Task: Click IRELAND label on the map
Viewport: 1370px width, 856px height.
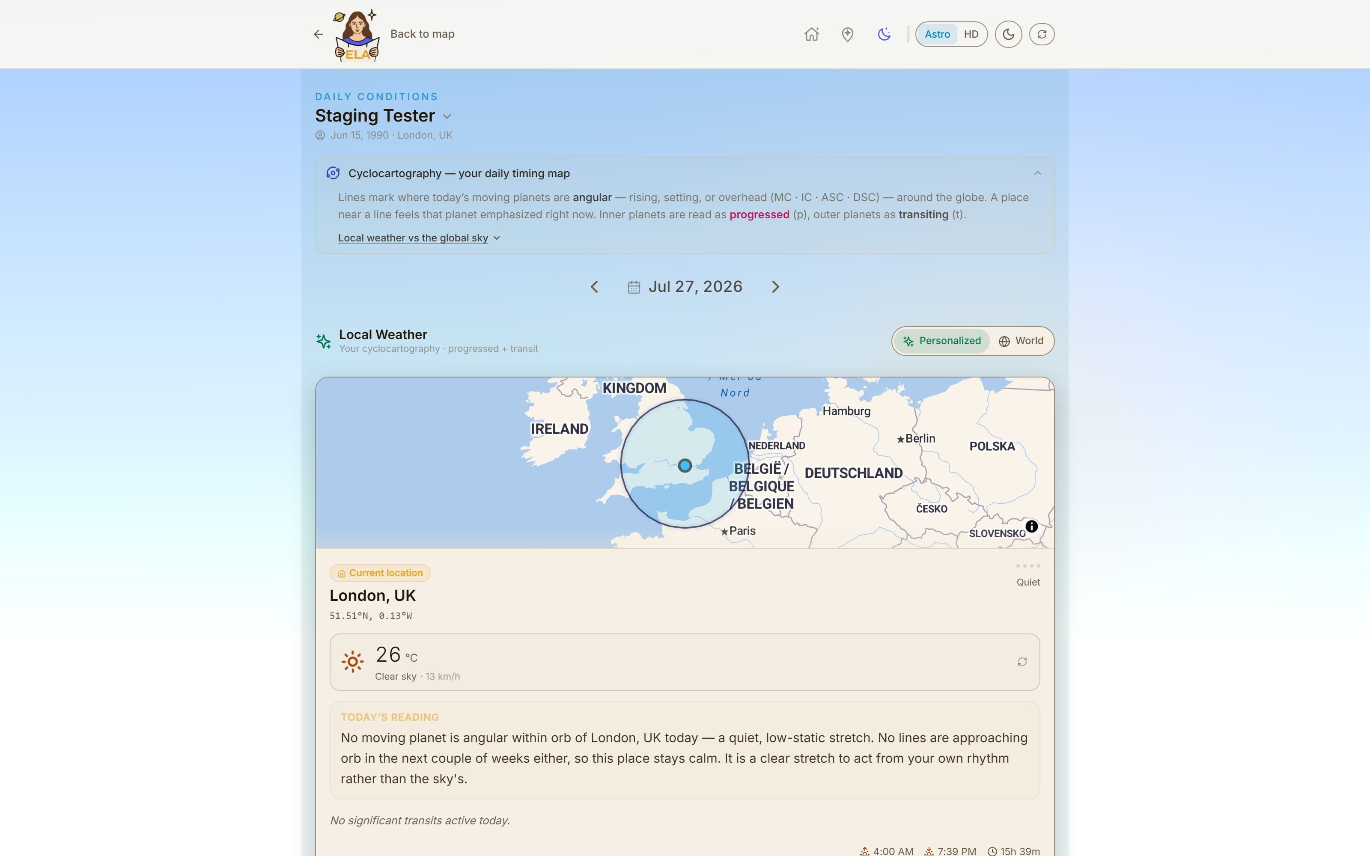Action: pyautogui.click(x=559, y=429)
